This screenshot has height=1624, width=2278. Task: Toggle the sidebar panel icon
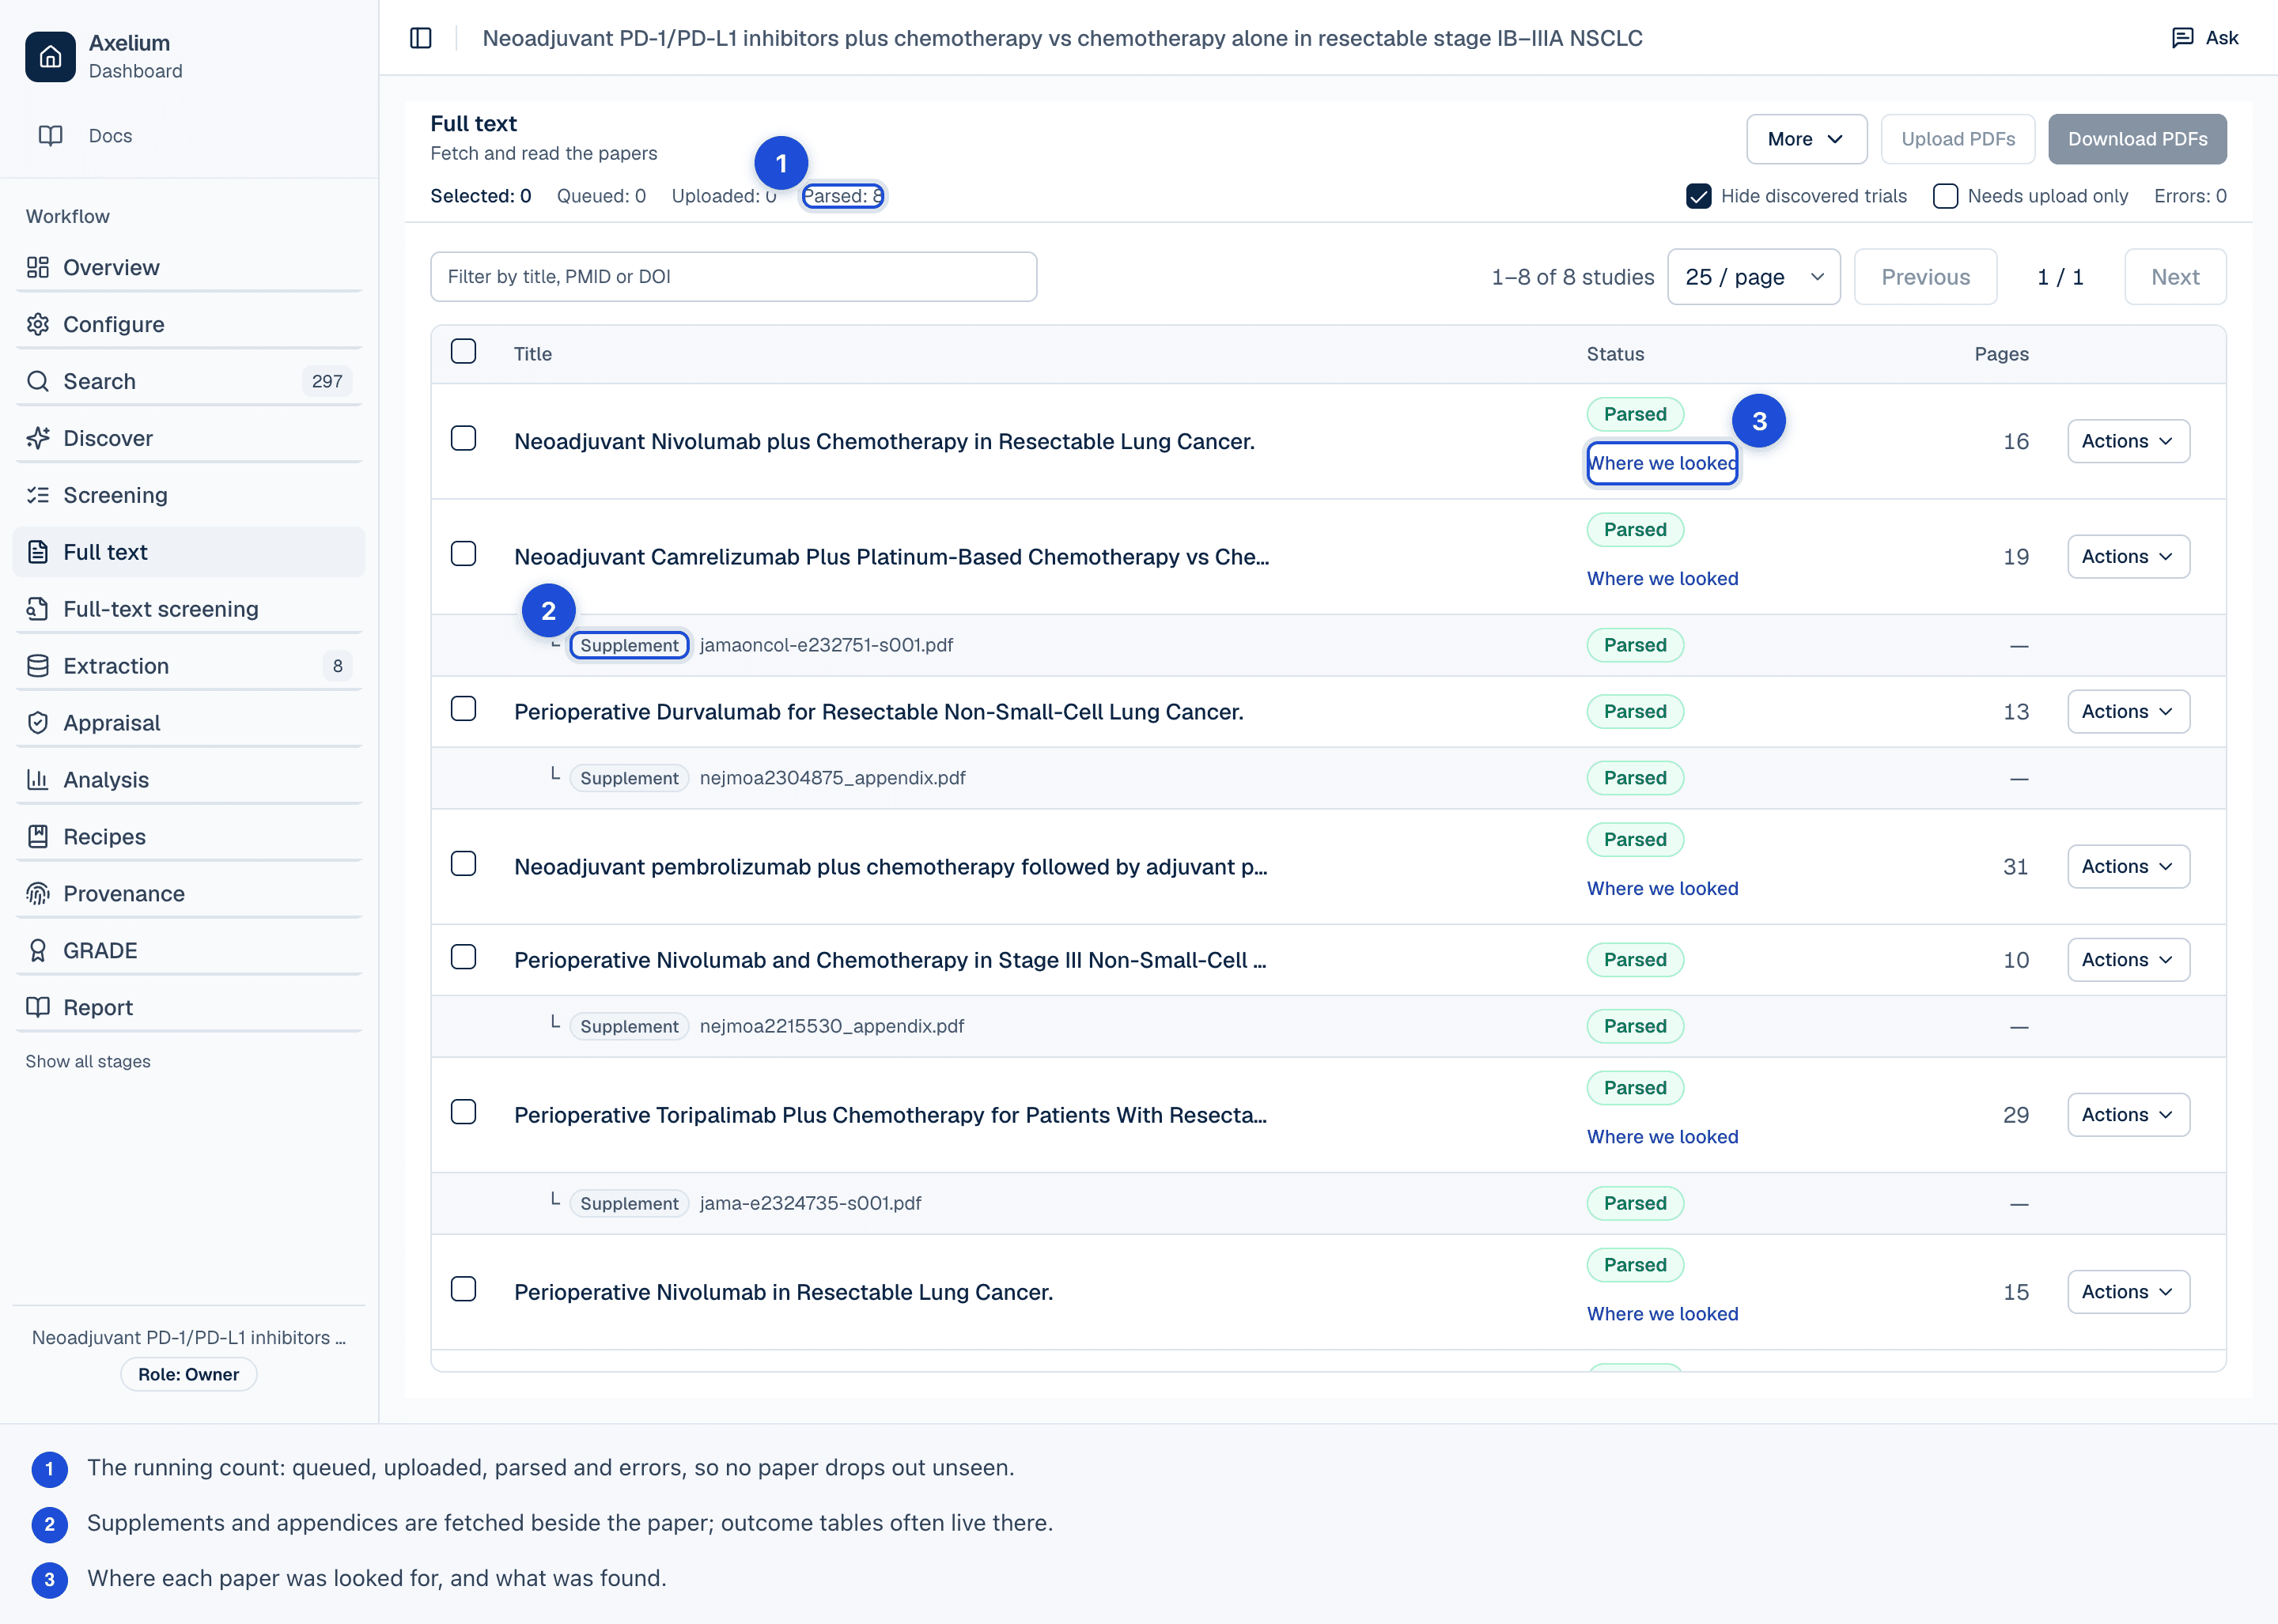click(x=421, y=38)
